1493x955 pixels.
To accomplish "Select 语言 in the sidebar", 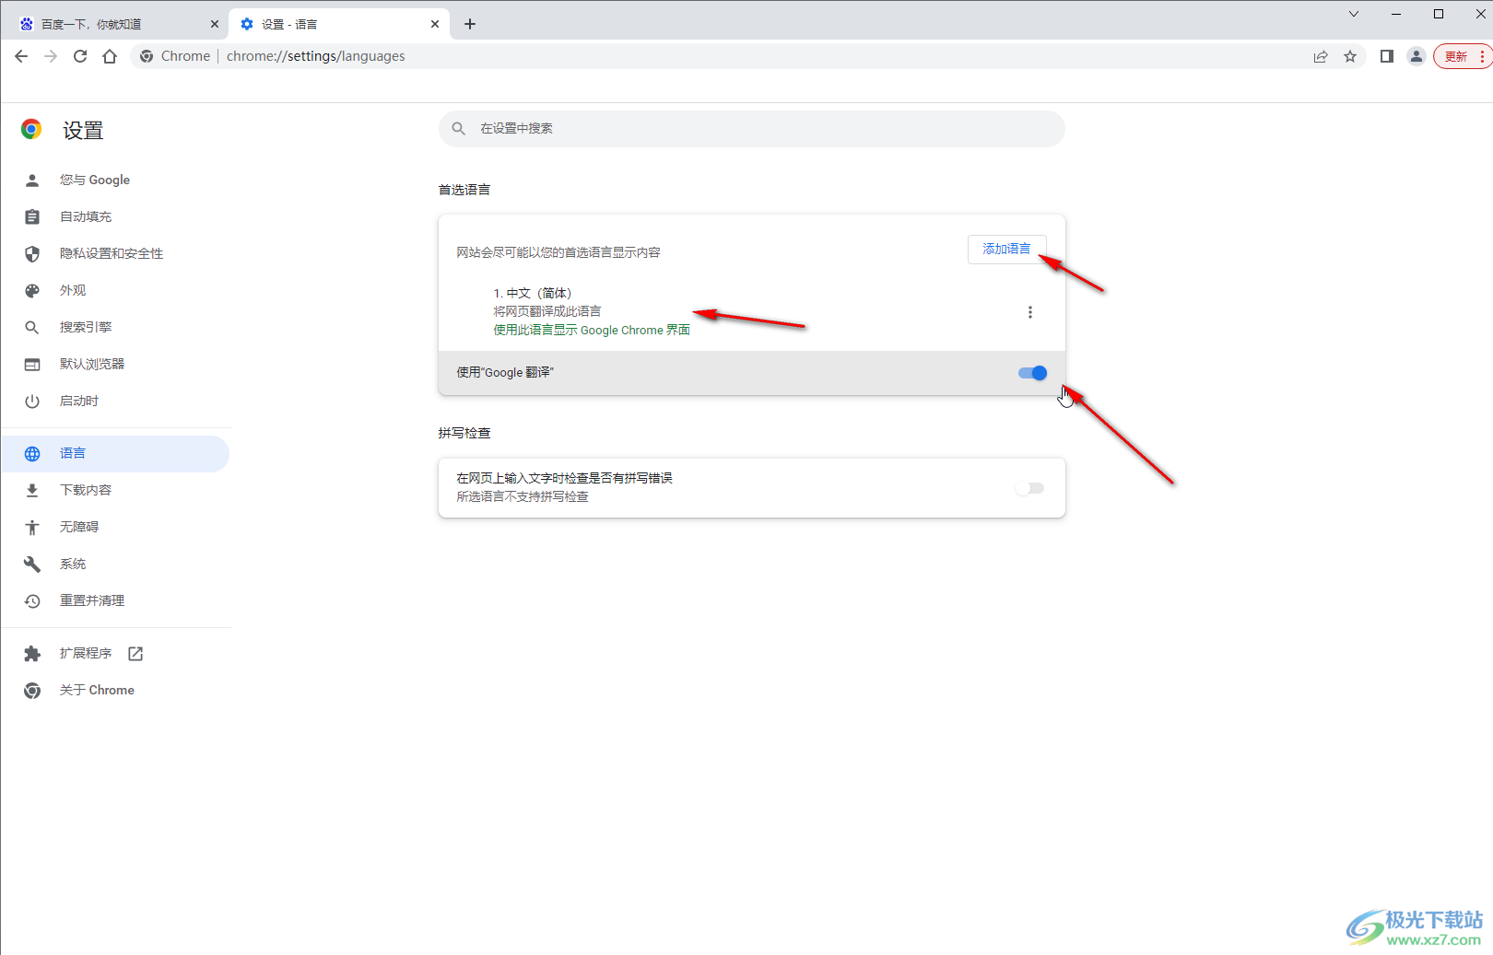I will pos(115,453).
